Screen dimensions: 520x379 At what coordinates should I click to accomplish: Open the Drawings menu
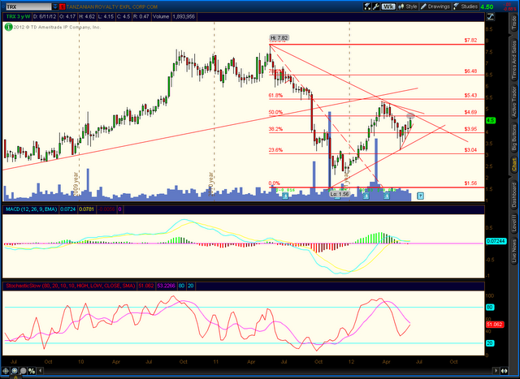(435, 6)
